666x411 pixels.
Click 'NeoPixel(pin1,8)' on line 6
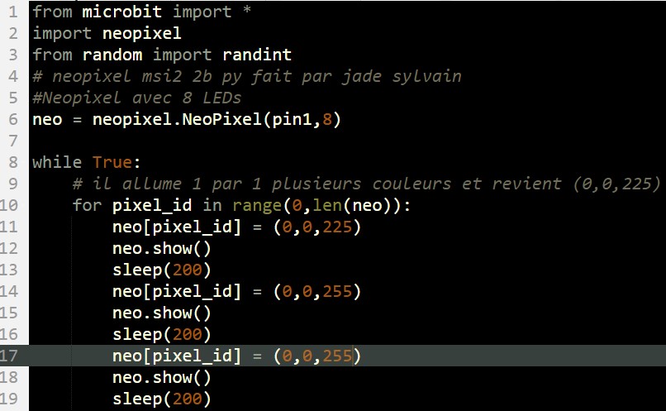(x=261, y=119)
